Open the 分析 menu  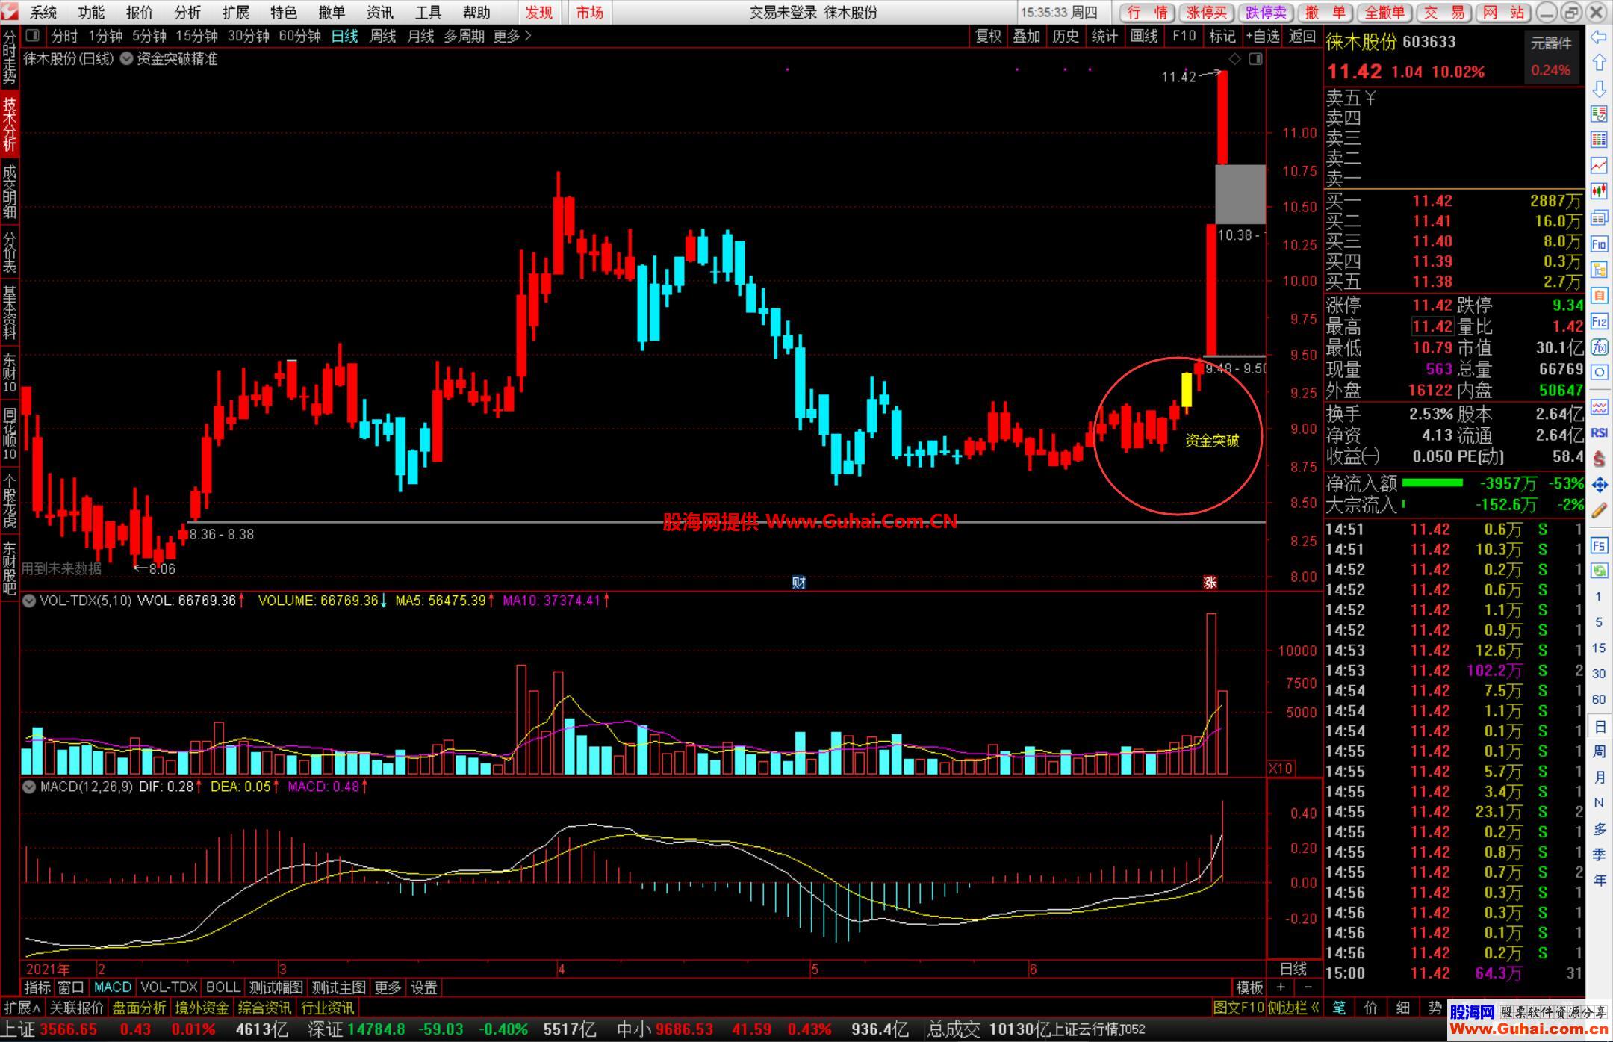coord(187,13)
